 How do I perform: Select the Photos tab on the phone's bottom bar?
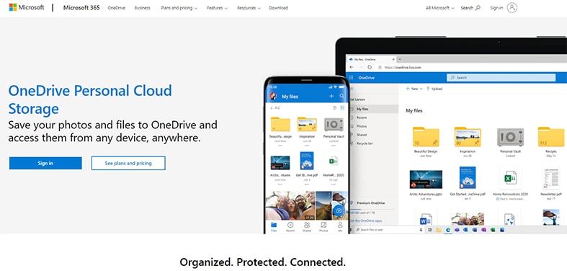pos(323,227)
